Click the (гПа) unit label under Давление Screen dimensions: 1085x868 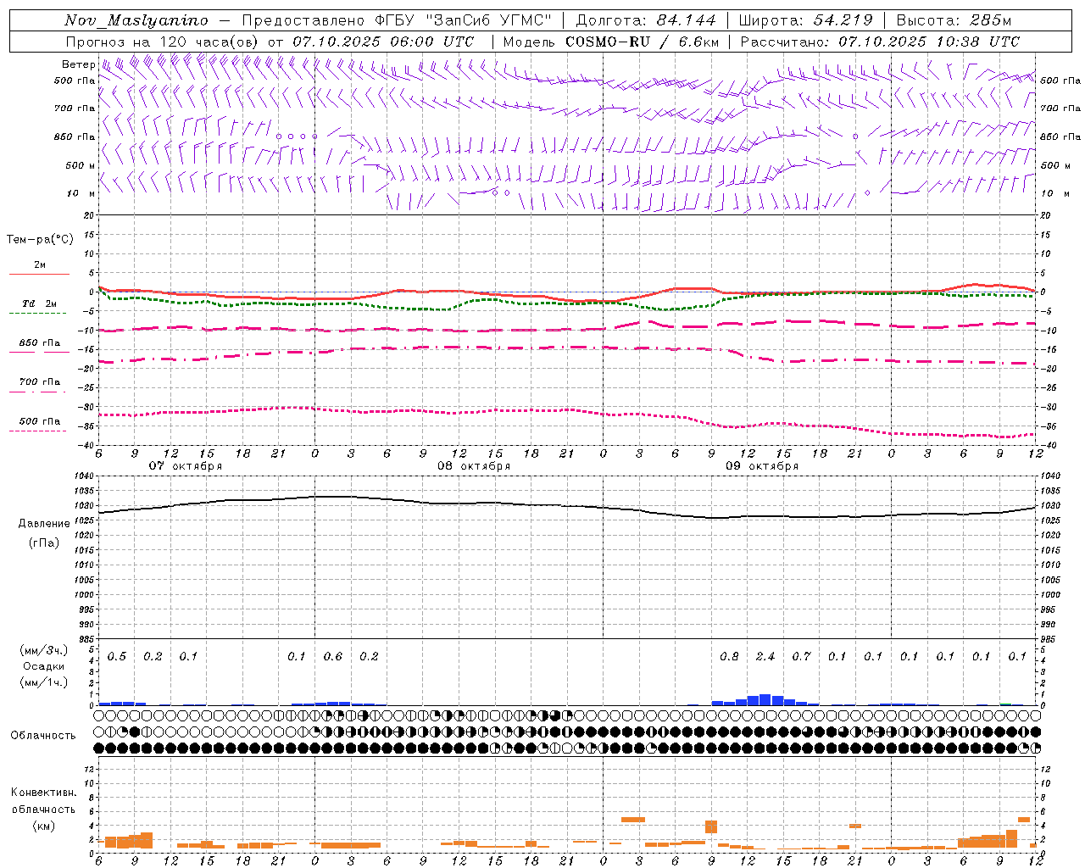(44, 542)
